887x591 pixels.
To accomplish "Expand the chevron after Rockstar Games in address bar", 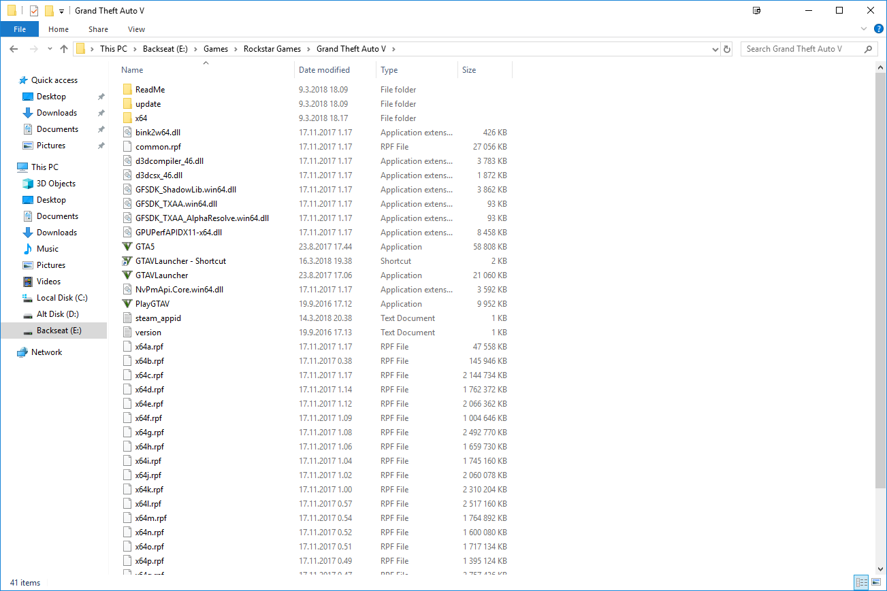I will pyautogui.click(x=309, y=49).
